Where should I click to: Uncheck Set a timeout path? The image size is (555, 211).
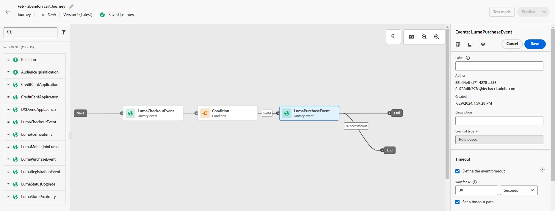pos(457,202)
